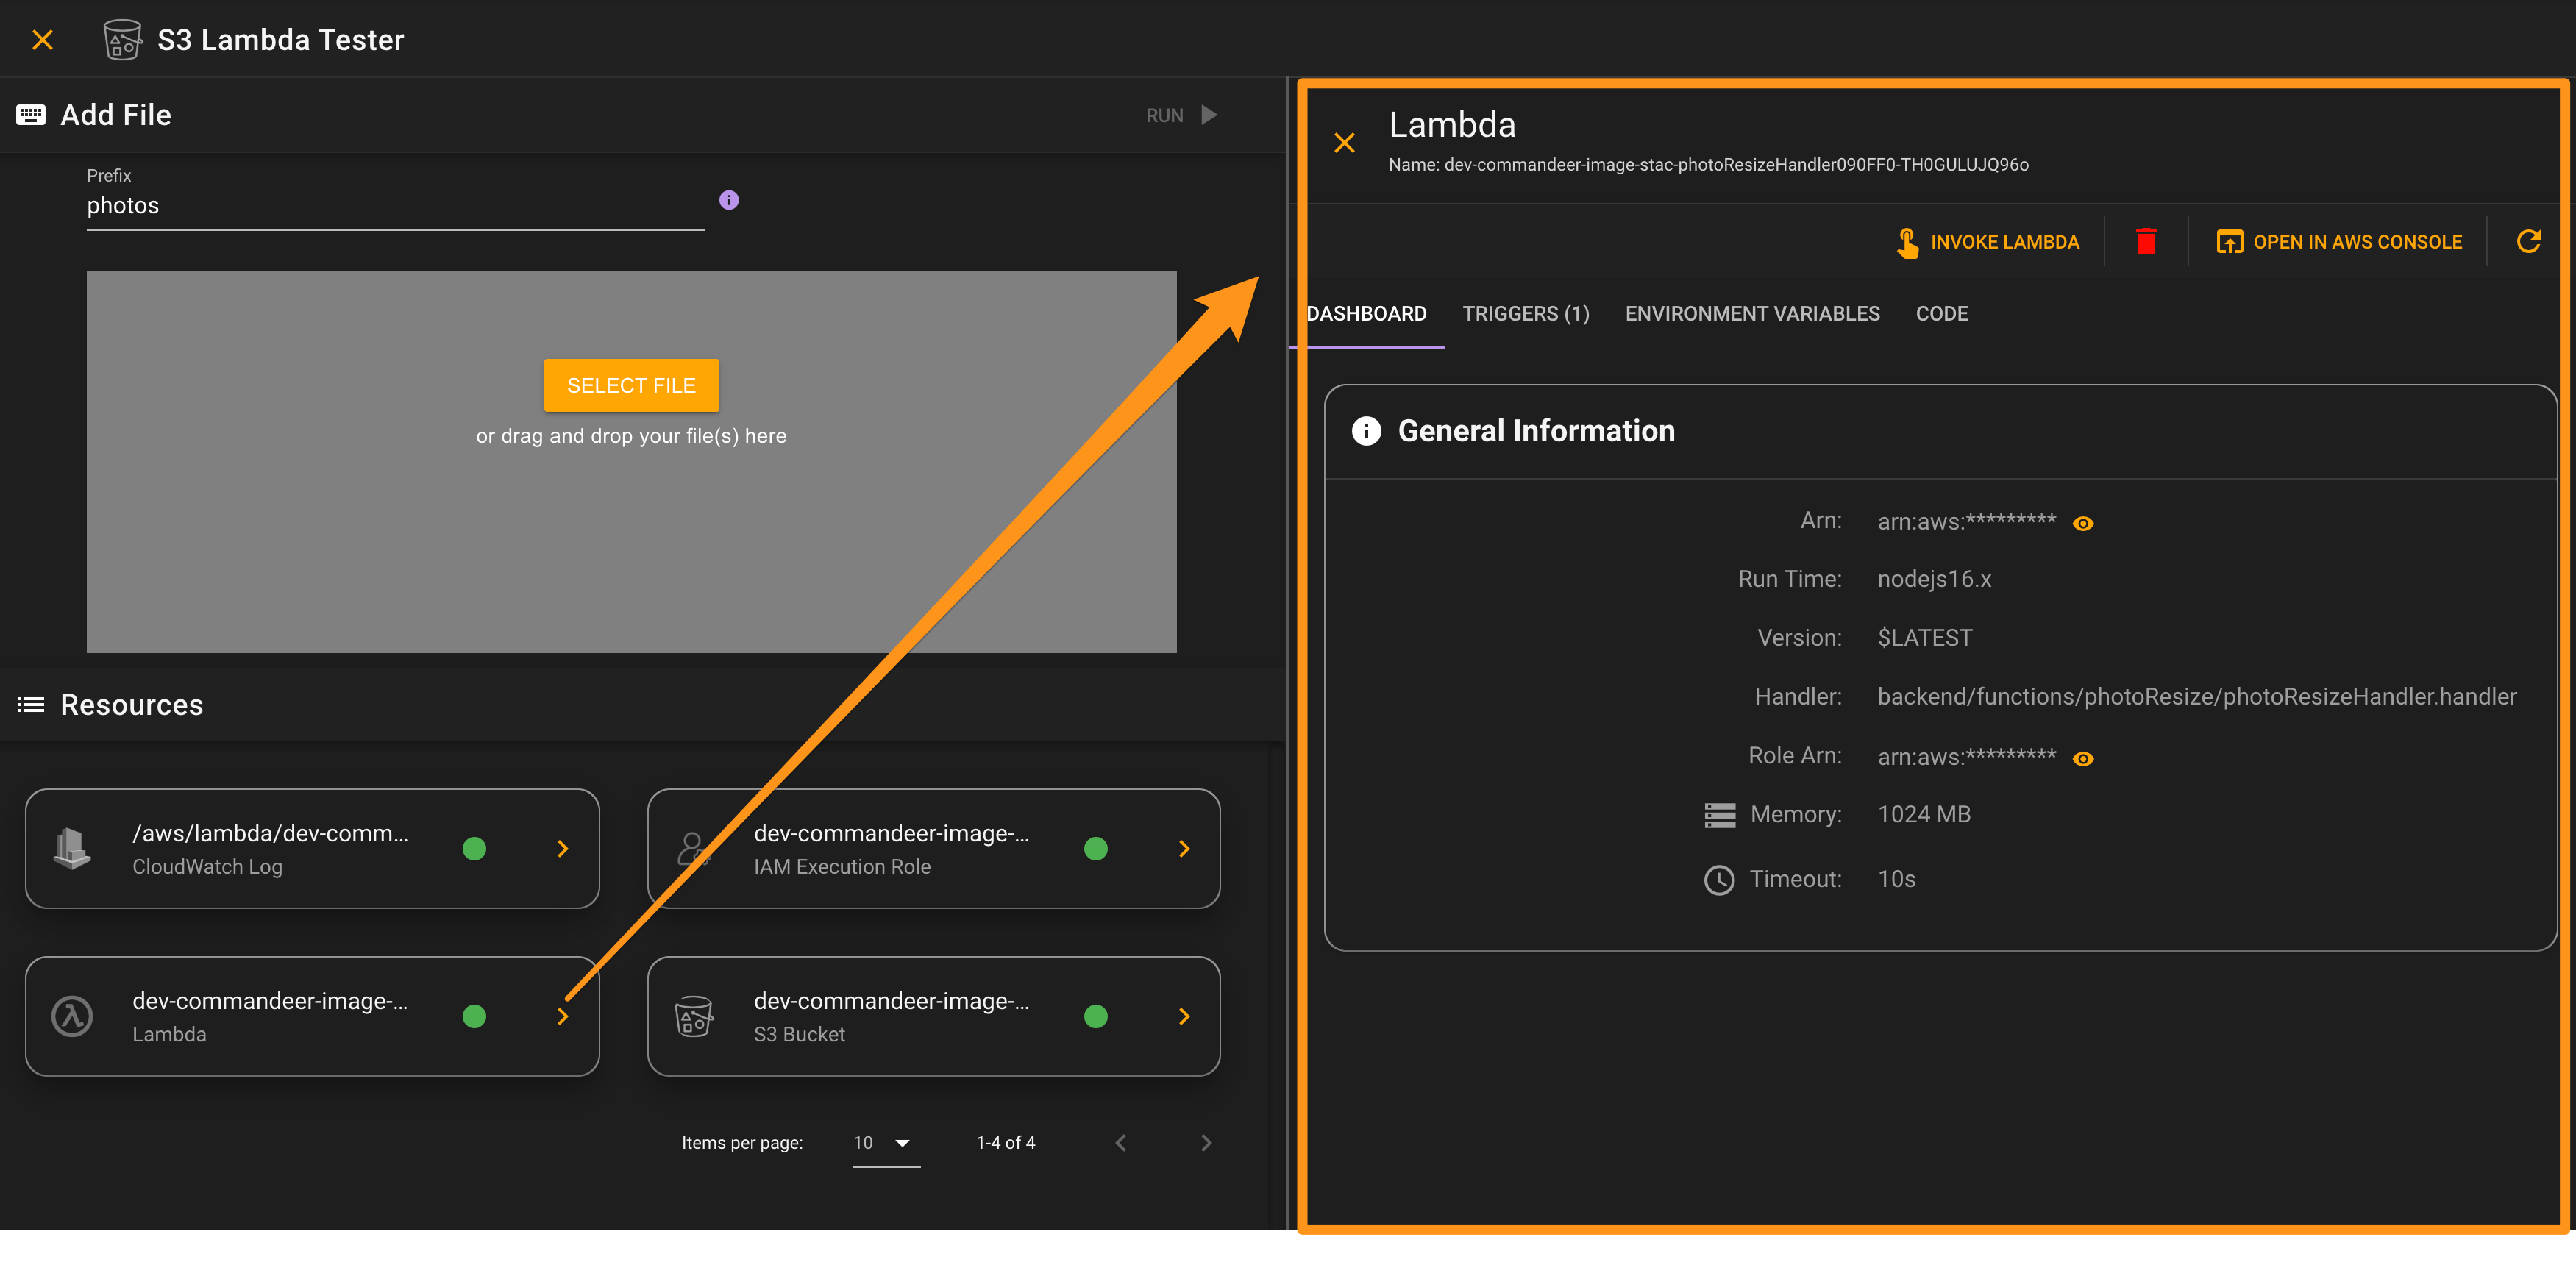Switch to ENVIRONMENT VARIABLES tab

pos(1752,314)
